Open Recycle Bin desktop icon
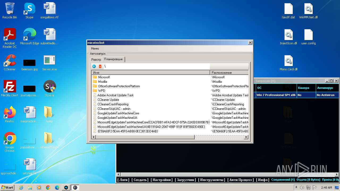 pos(10,11)
